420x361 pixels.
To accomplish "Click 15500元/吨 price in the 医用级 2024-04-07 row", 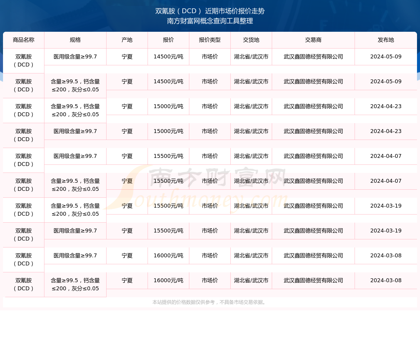I will [x=169, y=156].
